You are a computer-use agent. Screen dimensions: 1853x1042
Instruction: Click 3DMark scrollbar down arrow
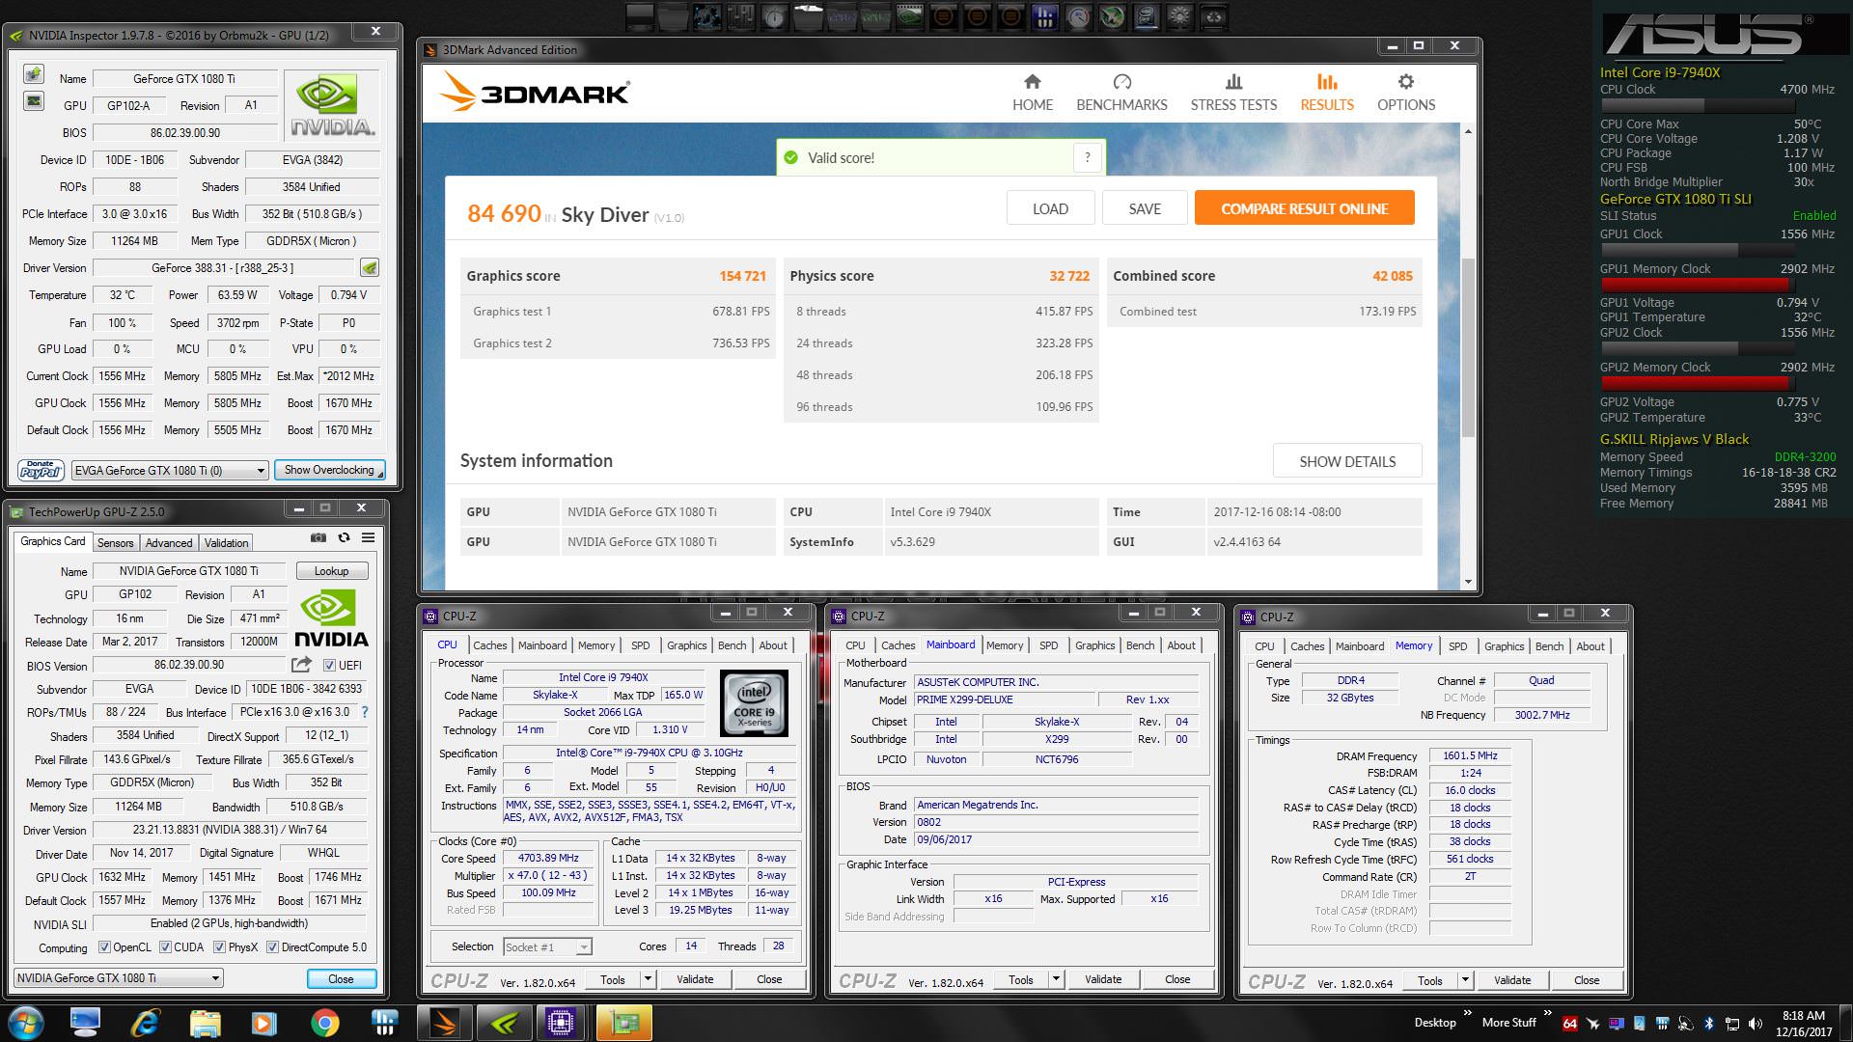1468,581
